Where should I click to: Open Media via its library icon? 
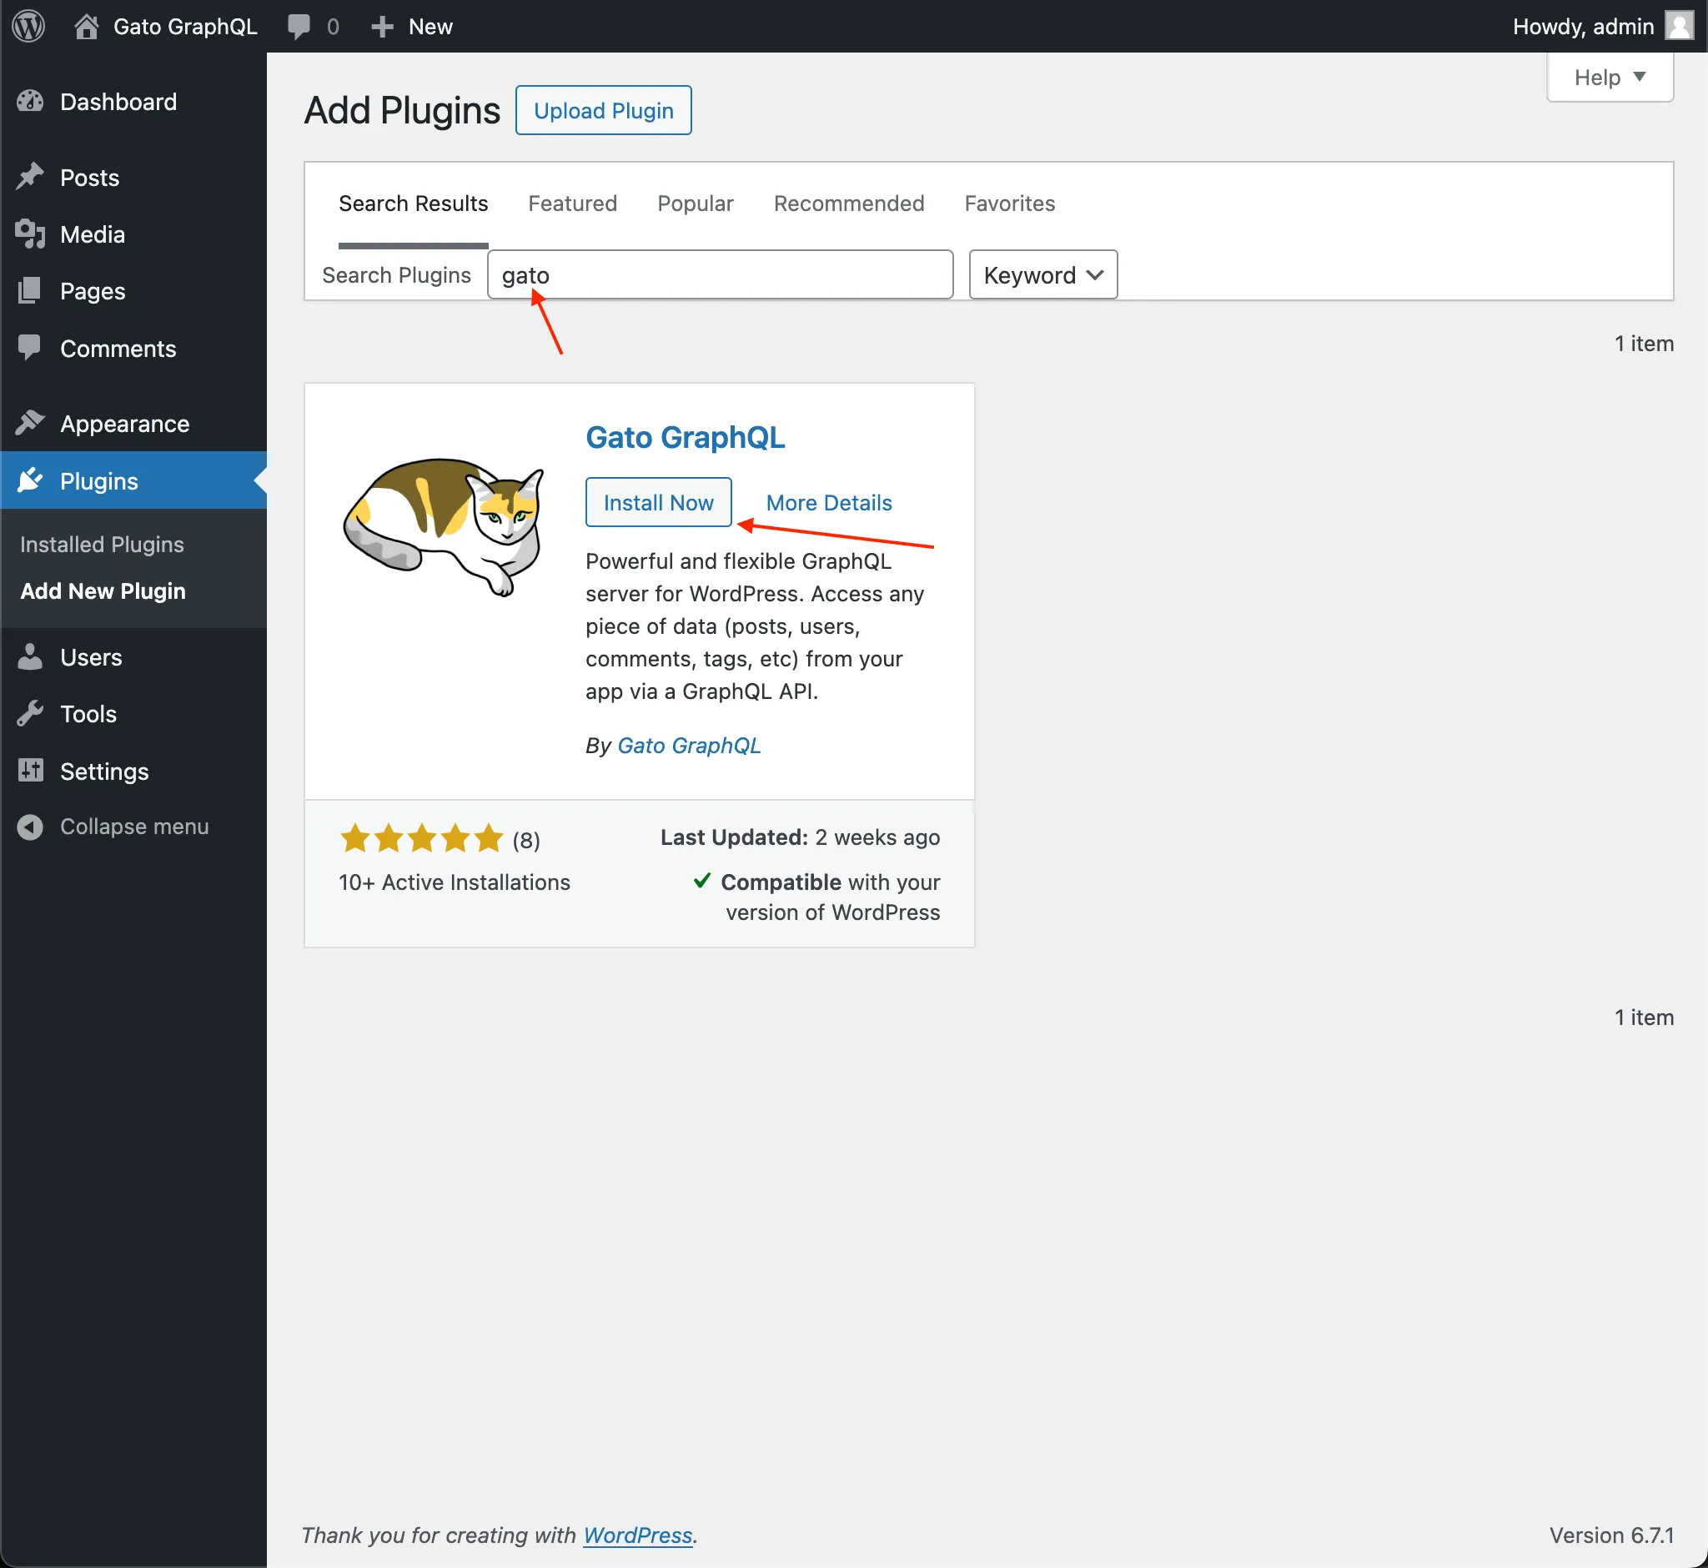tap(30, 234)
